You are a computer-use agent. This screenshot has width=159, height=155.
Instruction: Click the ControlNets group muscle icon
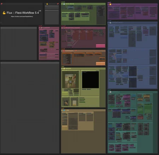(x=110, y=22)
